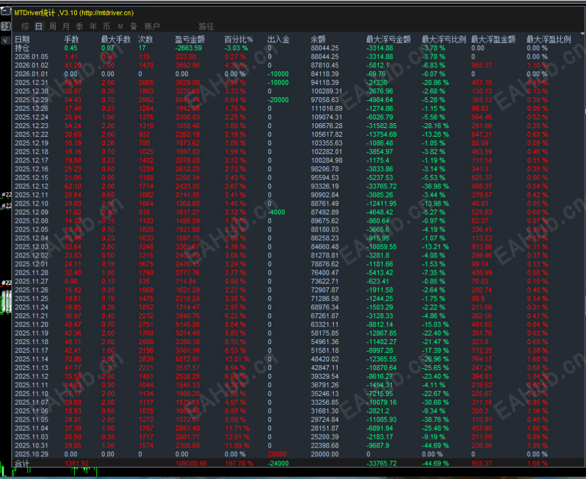
Task: Select the 2026.01.05 date row
Action: click(32, 56)
